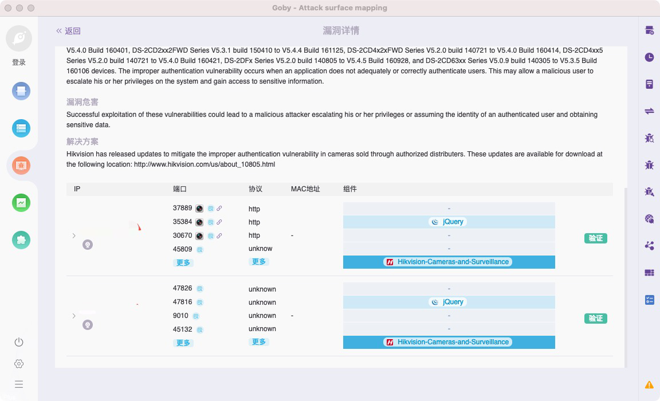The height and width of the screenshot is (401, 660).
Task: Click the yellow warning triangle icon
Action: [650, 384]
